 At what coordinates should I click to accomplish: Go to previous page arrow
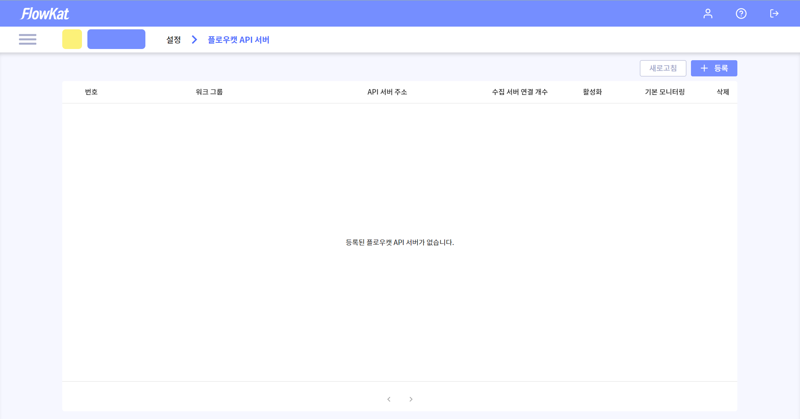389,399
